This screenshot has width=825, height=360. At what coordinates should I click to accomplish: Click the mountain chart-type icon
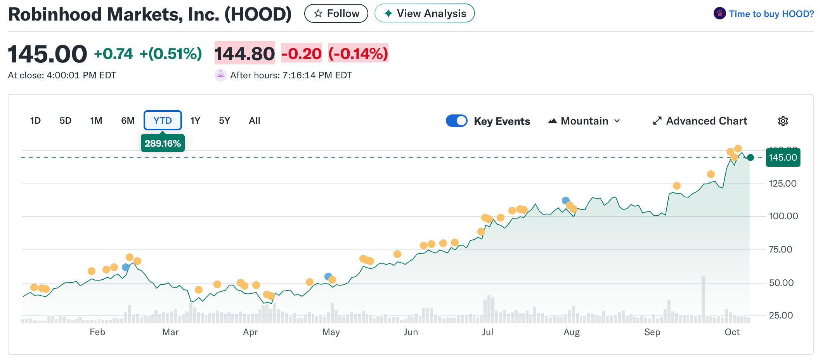[552, 121]
